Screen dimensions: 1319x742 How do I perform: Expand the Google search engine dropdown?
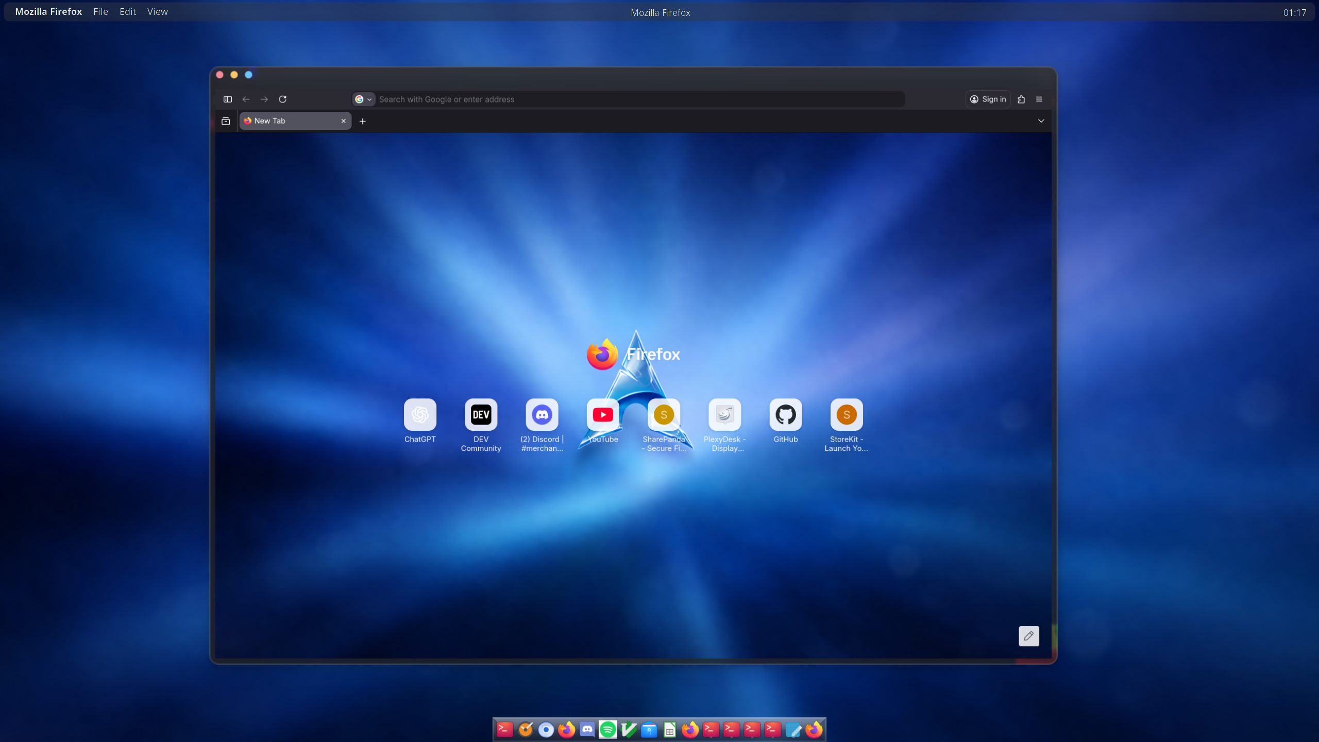click(x=363, y=99)
